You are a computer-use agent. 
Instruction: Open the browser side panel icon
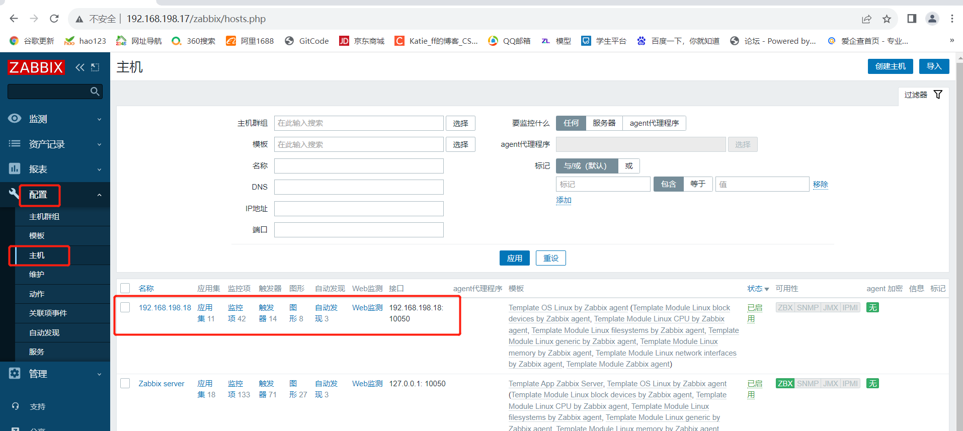(x=912, y=19)
